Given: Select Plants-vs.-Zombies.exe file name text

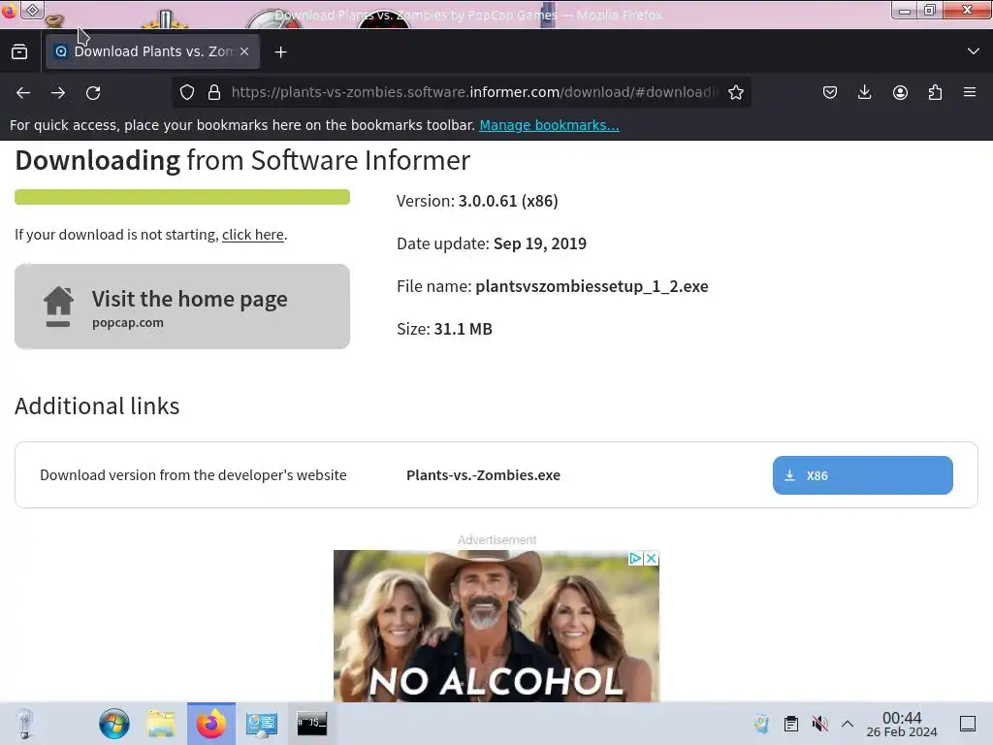Looking at the screenshot, I should 483,475.
